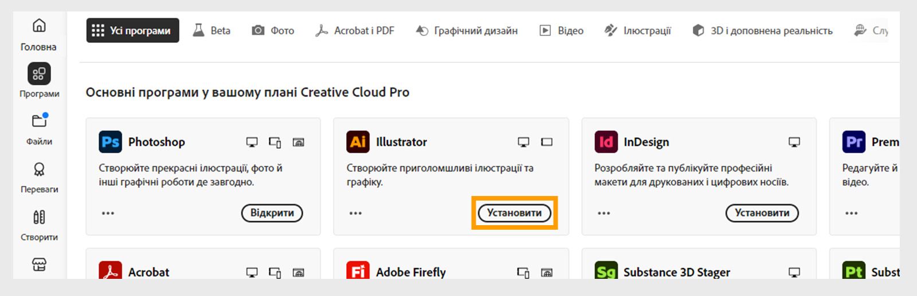Open the Файли sidebar item
Screen dimensions: 917x296
39,129
